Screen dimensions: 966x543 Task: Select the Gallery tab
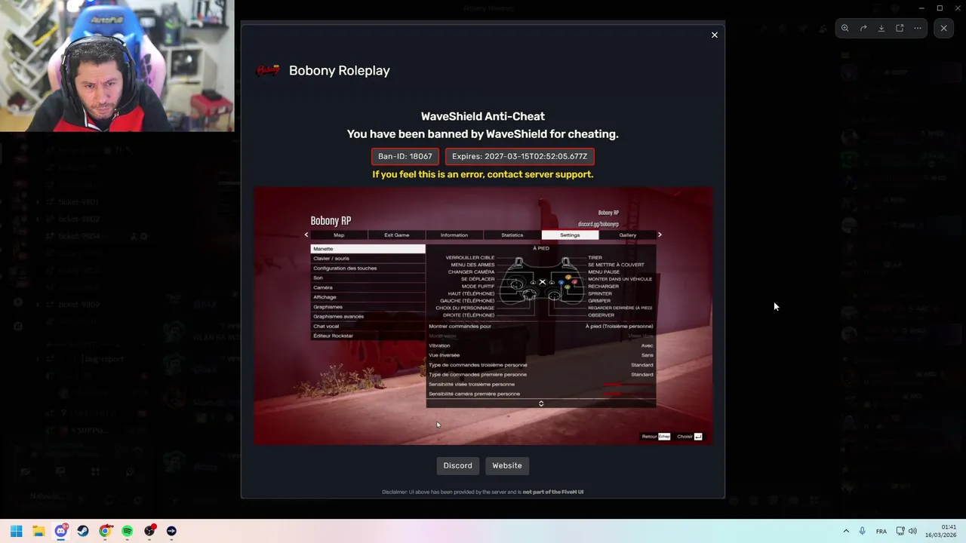coord(628,235)
